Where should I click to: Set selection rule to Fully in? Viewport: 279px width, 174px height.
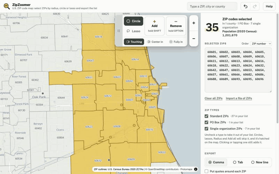(176, 42)
